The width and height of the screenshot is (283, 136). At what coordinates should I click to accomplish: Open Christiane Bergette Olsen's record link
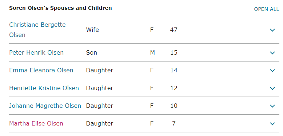tap(37, 30)
